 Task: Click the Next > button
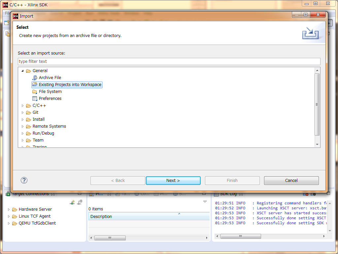point(173,180)
